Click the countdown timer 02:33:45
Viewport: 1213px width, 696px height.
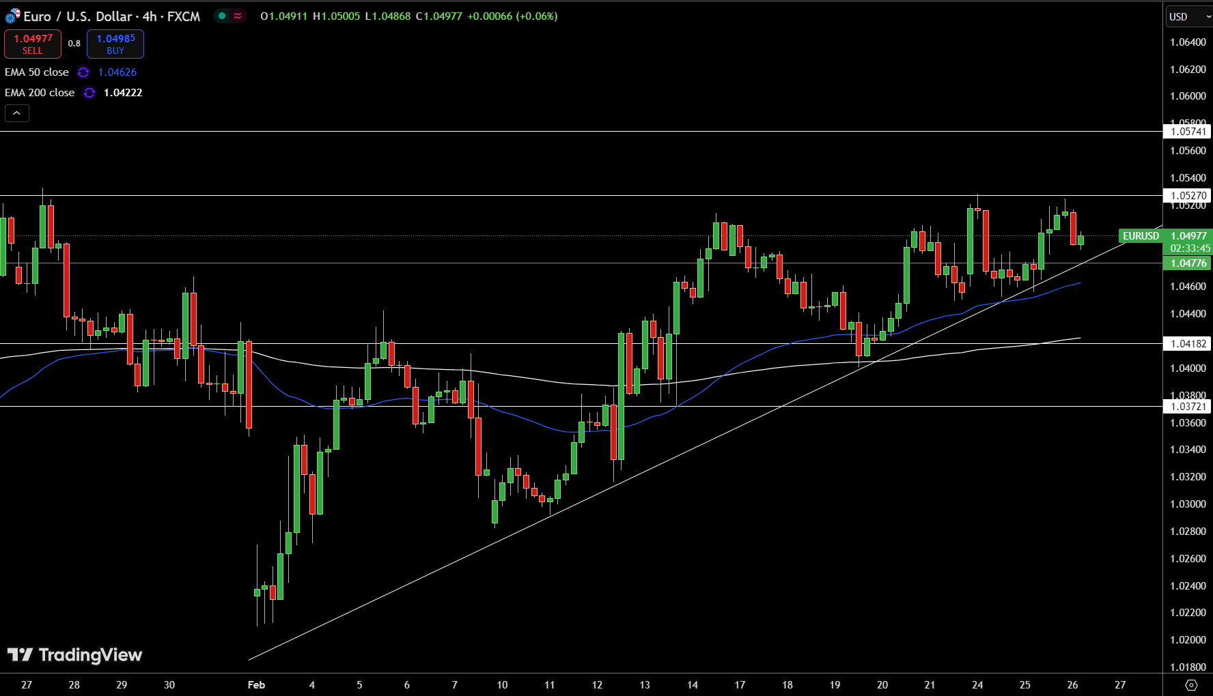(1190, 248)
